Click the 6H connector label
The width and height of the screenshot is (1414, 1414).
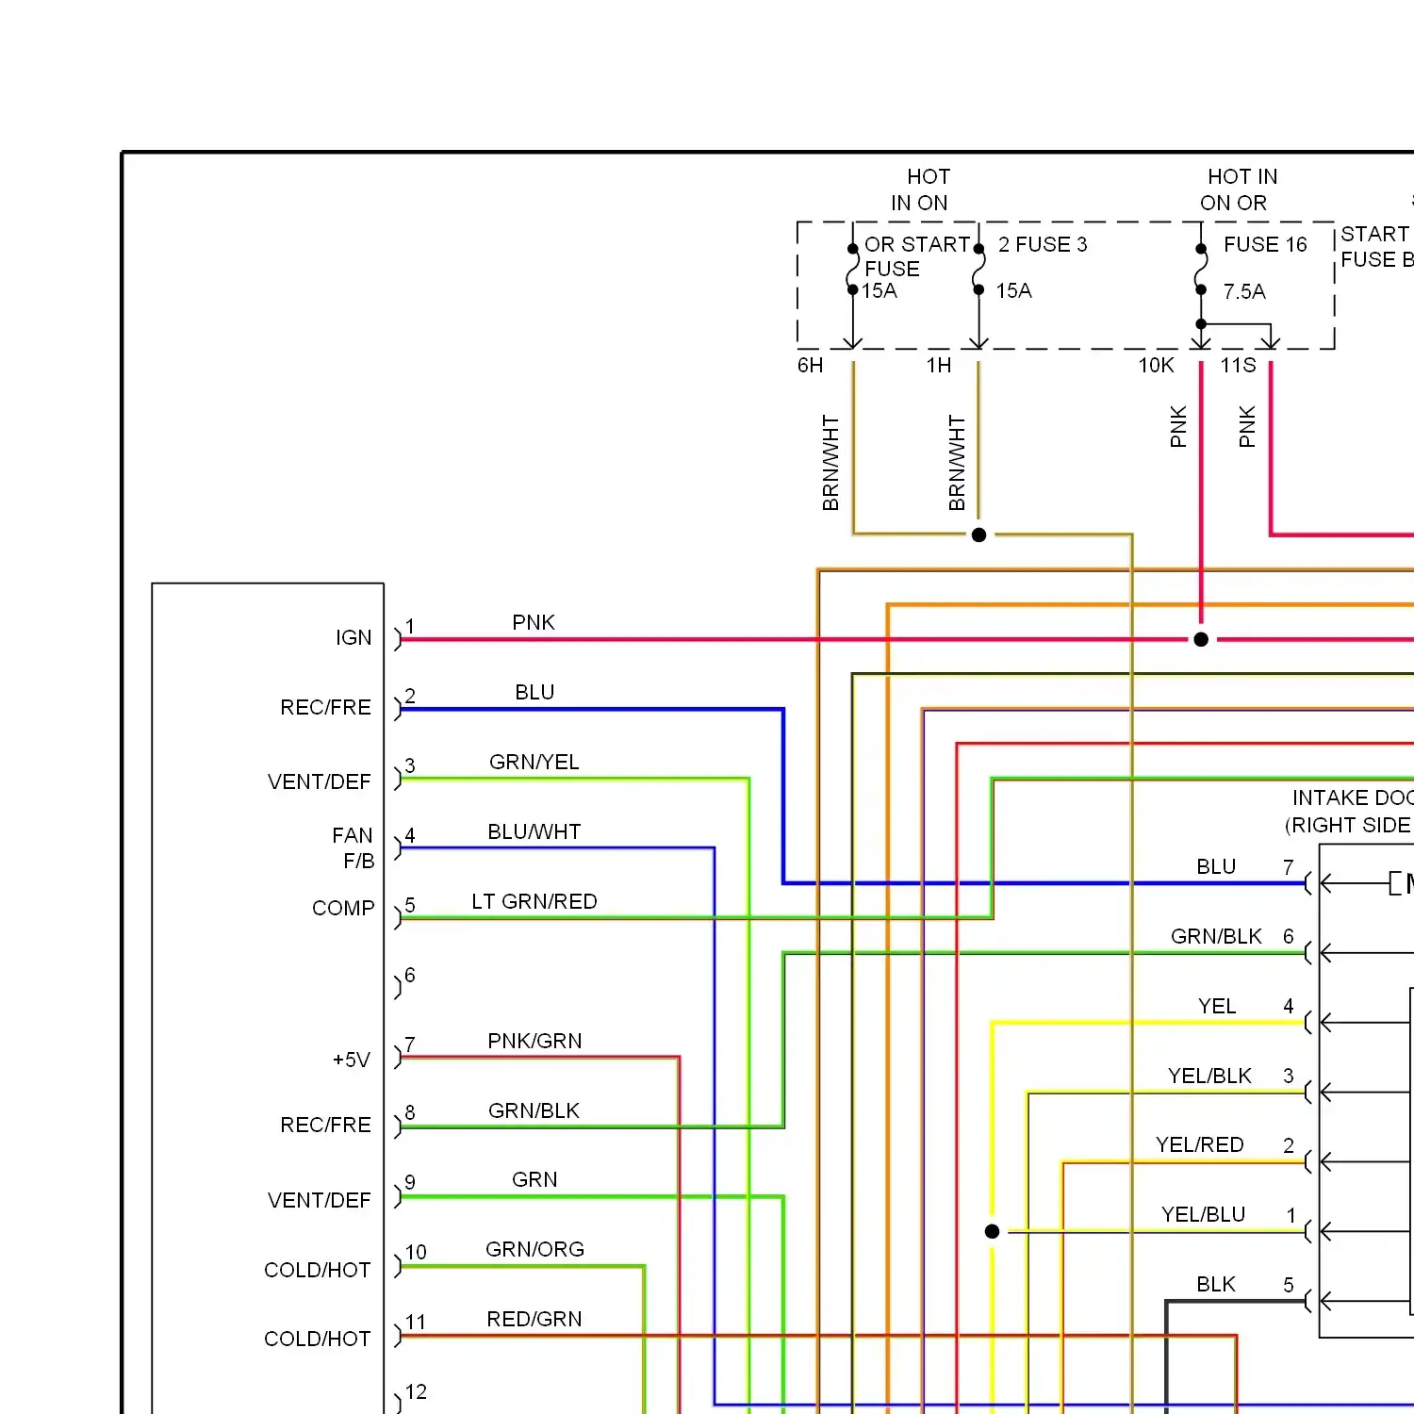tap(811, 366)
